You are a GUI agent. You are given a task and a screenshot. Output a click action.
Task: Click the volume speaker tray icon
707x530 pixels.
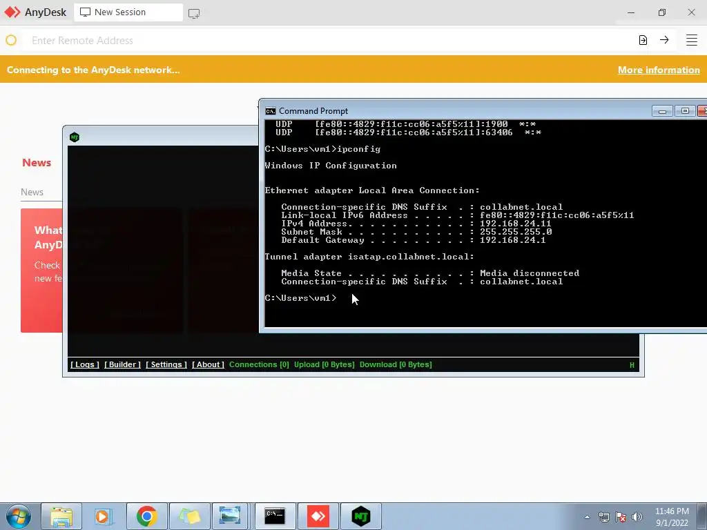(x=637, y=517)
